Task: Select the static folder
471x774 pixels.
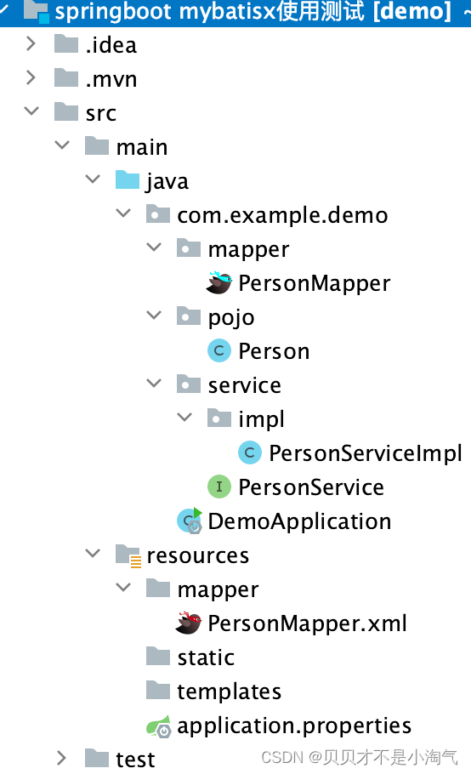Action: 190,657
